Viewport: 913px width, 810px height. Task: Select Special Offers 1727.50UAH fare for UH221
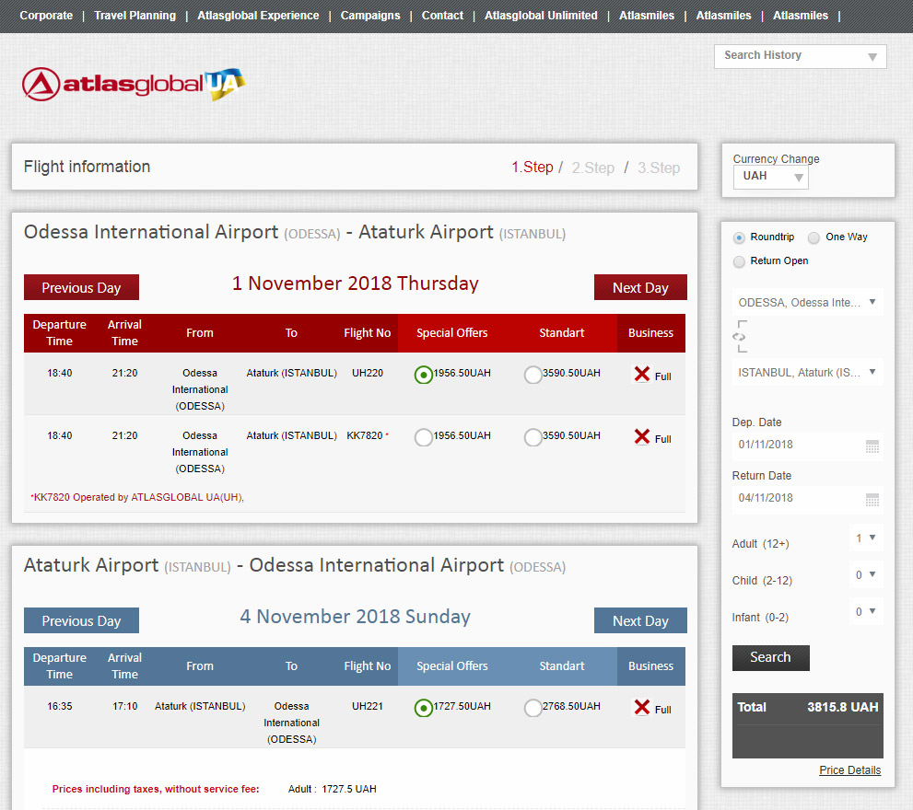pos(423,708)
